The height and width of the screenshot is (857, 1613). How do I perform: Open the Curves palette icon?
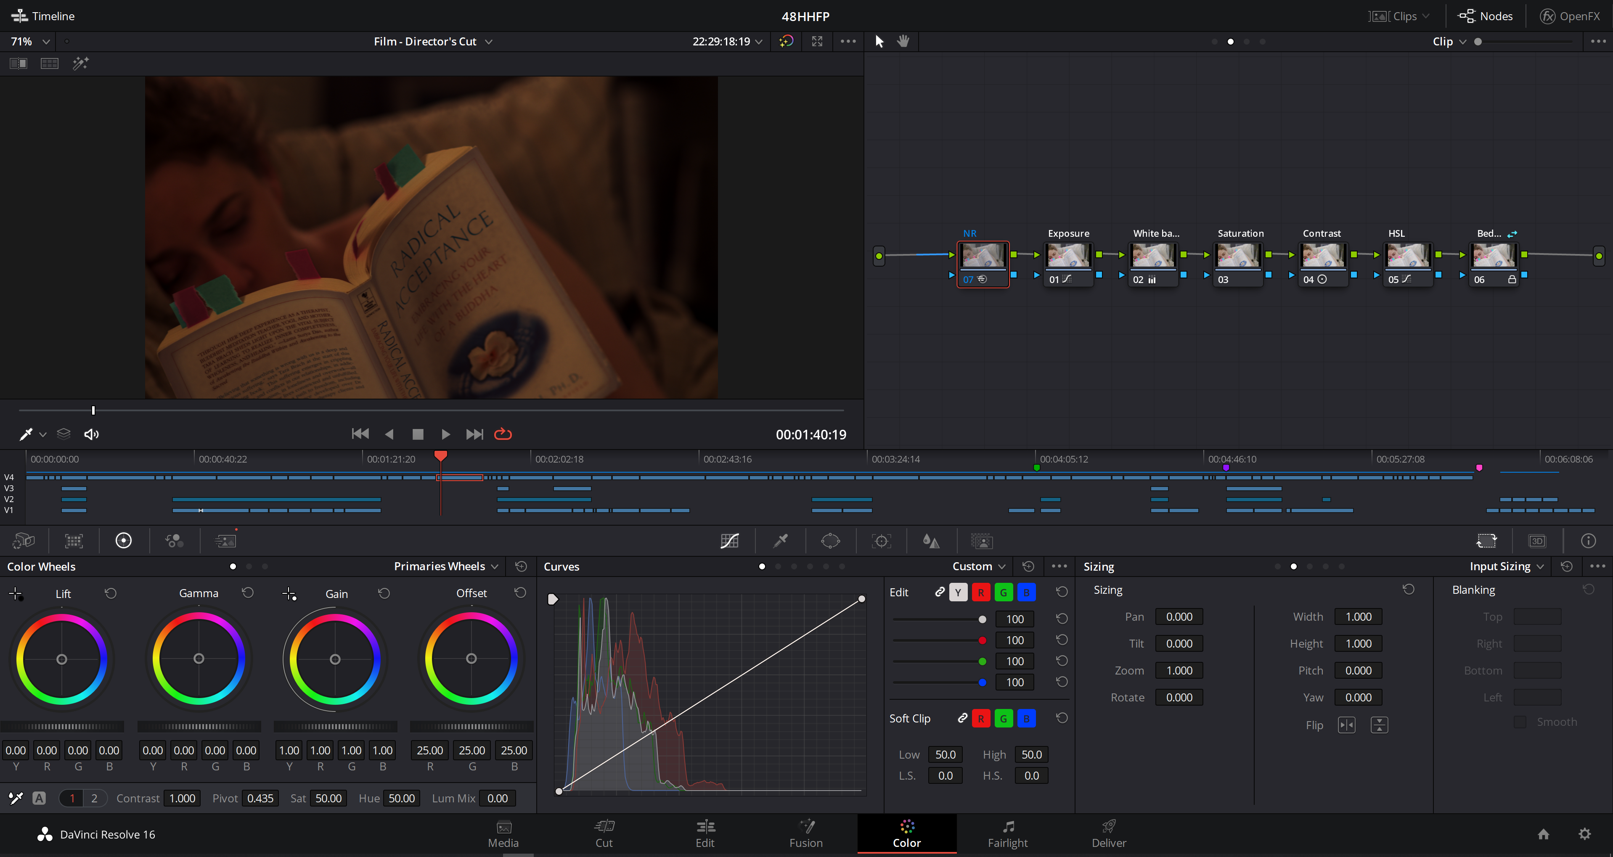[729, 541]
